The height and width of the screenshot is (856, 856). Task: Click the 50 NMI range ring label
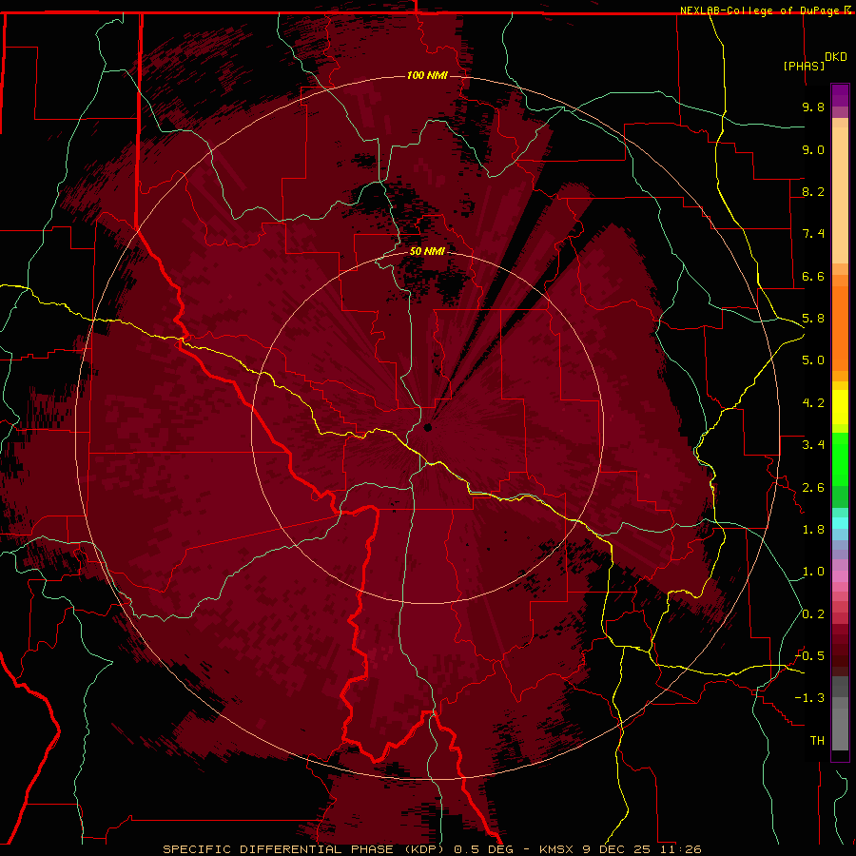coord(427,251)
